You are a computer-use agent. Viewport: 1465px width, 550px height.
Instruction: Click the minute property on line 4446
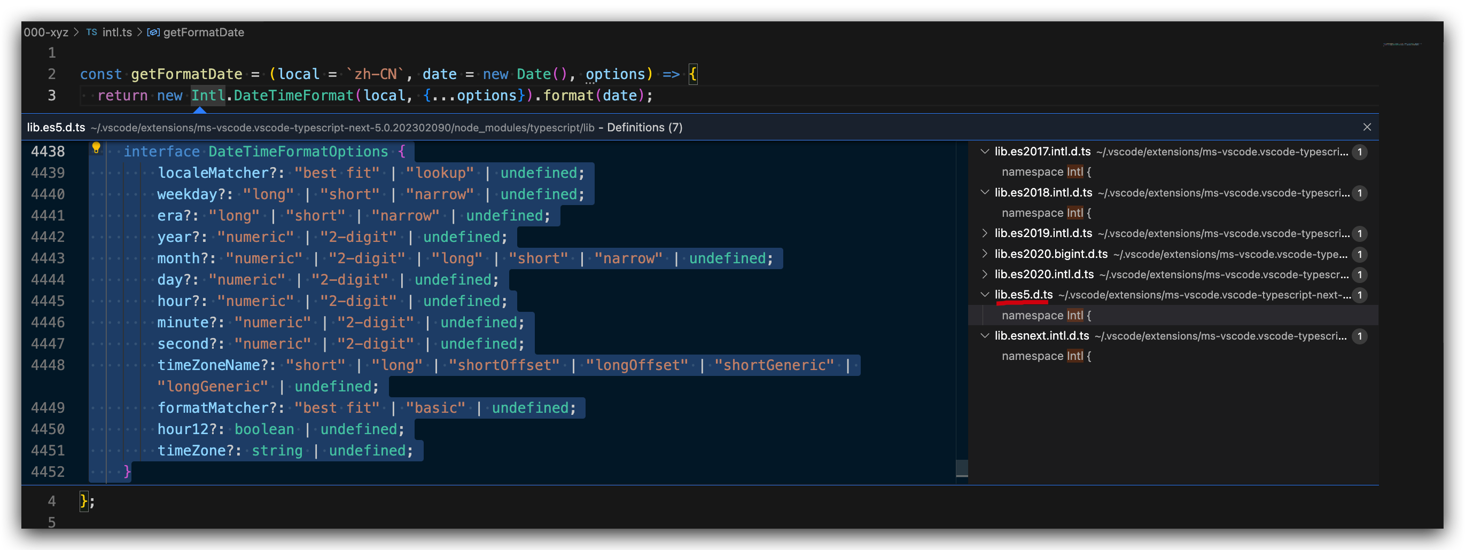coord(183,322)
